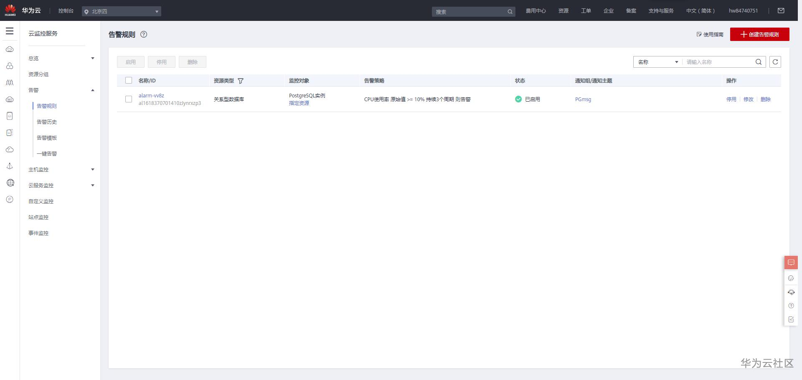The width and height of the screenshot is (802, 380).
Task: Click the 停用 batch disable button above the table
Action: (162, 62)
